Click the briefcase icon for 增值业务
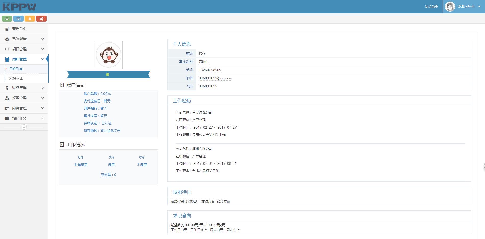The image size is (485, 239). coord(7,119)
